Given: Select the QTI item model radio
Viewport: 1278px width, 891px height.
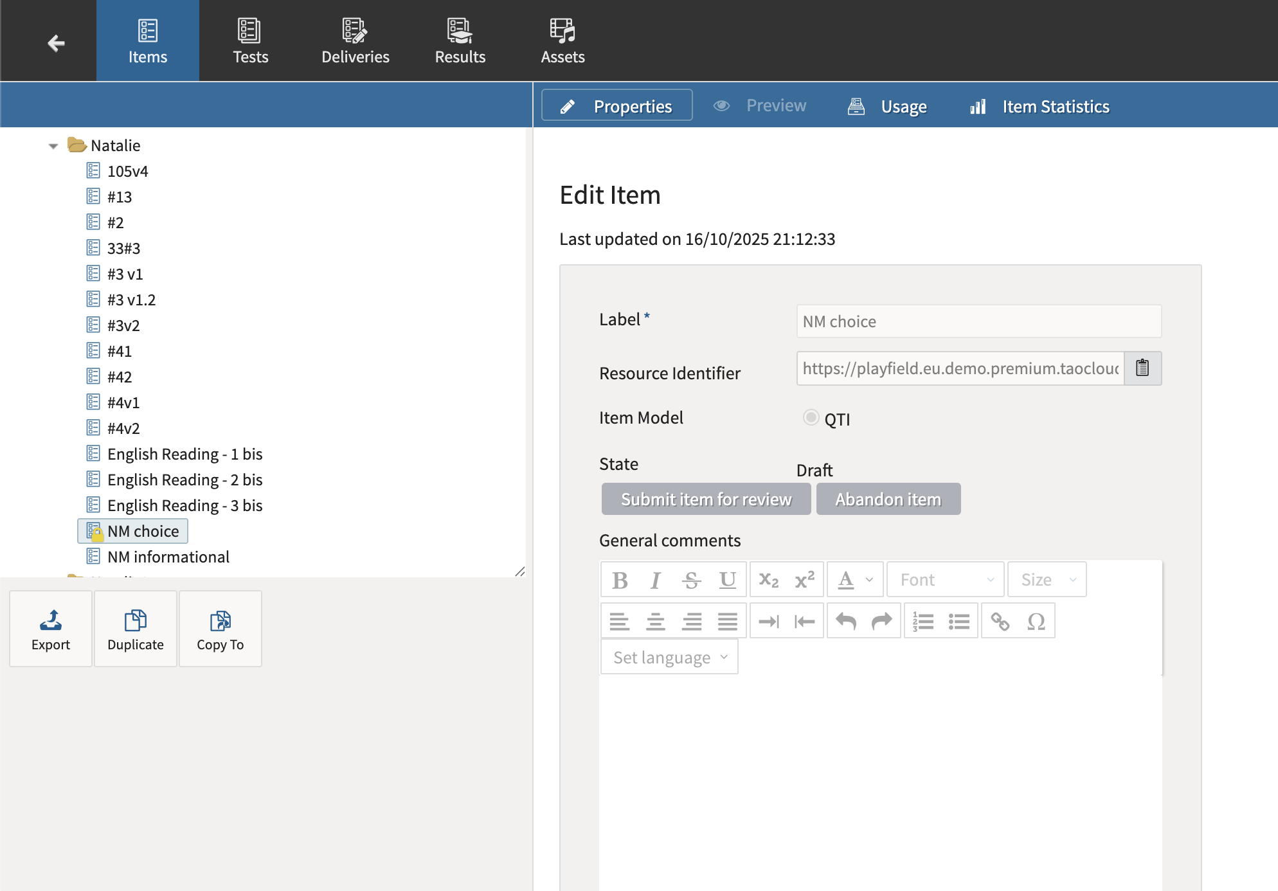Looking at the screenshot, I should click(811, 418).
